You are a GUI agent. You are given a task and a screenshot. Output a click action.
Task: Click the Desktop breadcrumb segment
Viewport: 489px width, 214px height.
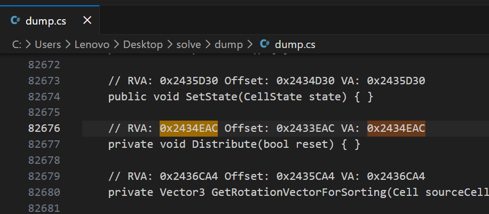point(143,45)
